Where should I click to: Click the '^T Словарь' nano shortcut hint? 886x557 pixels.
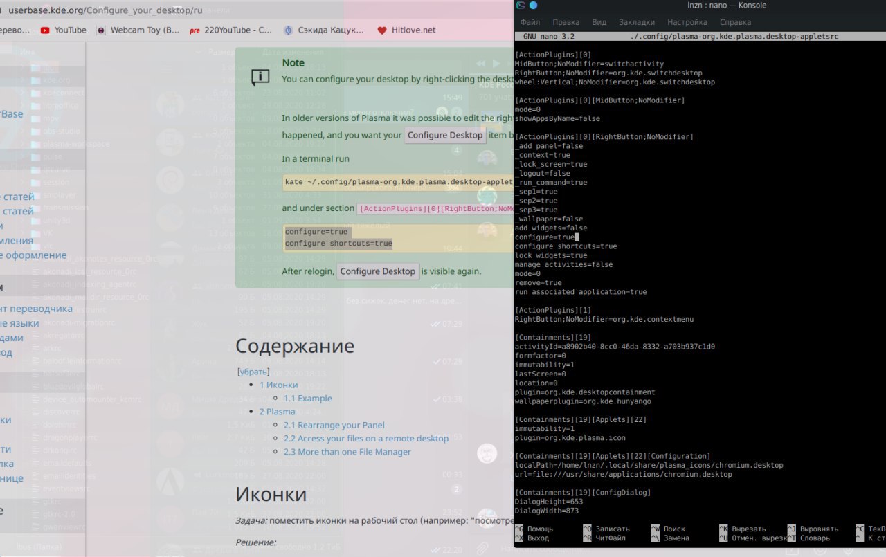point(811,538)
